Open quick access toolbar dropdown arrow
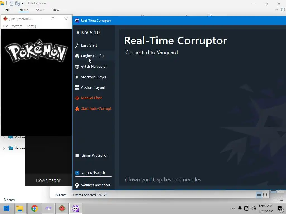The image size is (286, 214). 23,3
